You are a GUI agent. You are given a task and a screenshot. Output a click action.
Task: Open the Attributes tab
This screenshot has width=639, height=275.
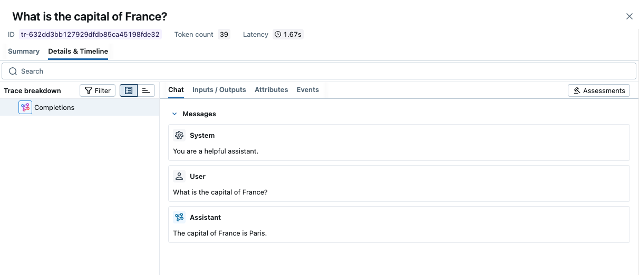[271, 89]
